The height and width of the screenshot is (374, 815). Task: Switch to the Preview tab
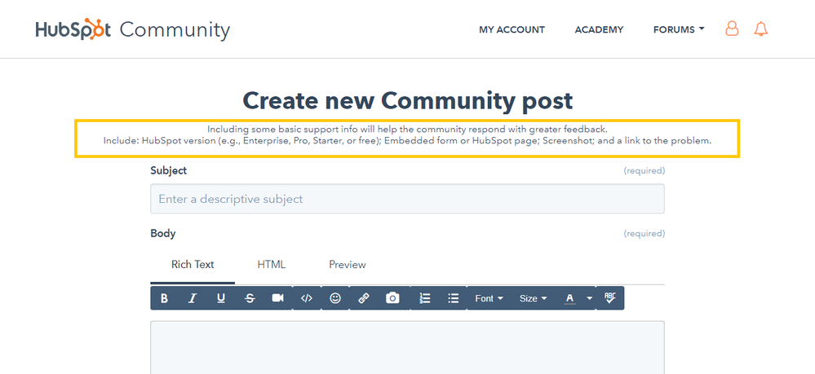point(348,265)
